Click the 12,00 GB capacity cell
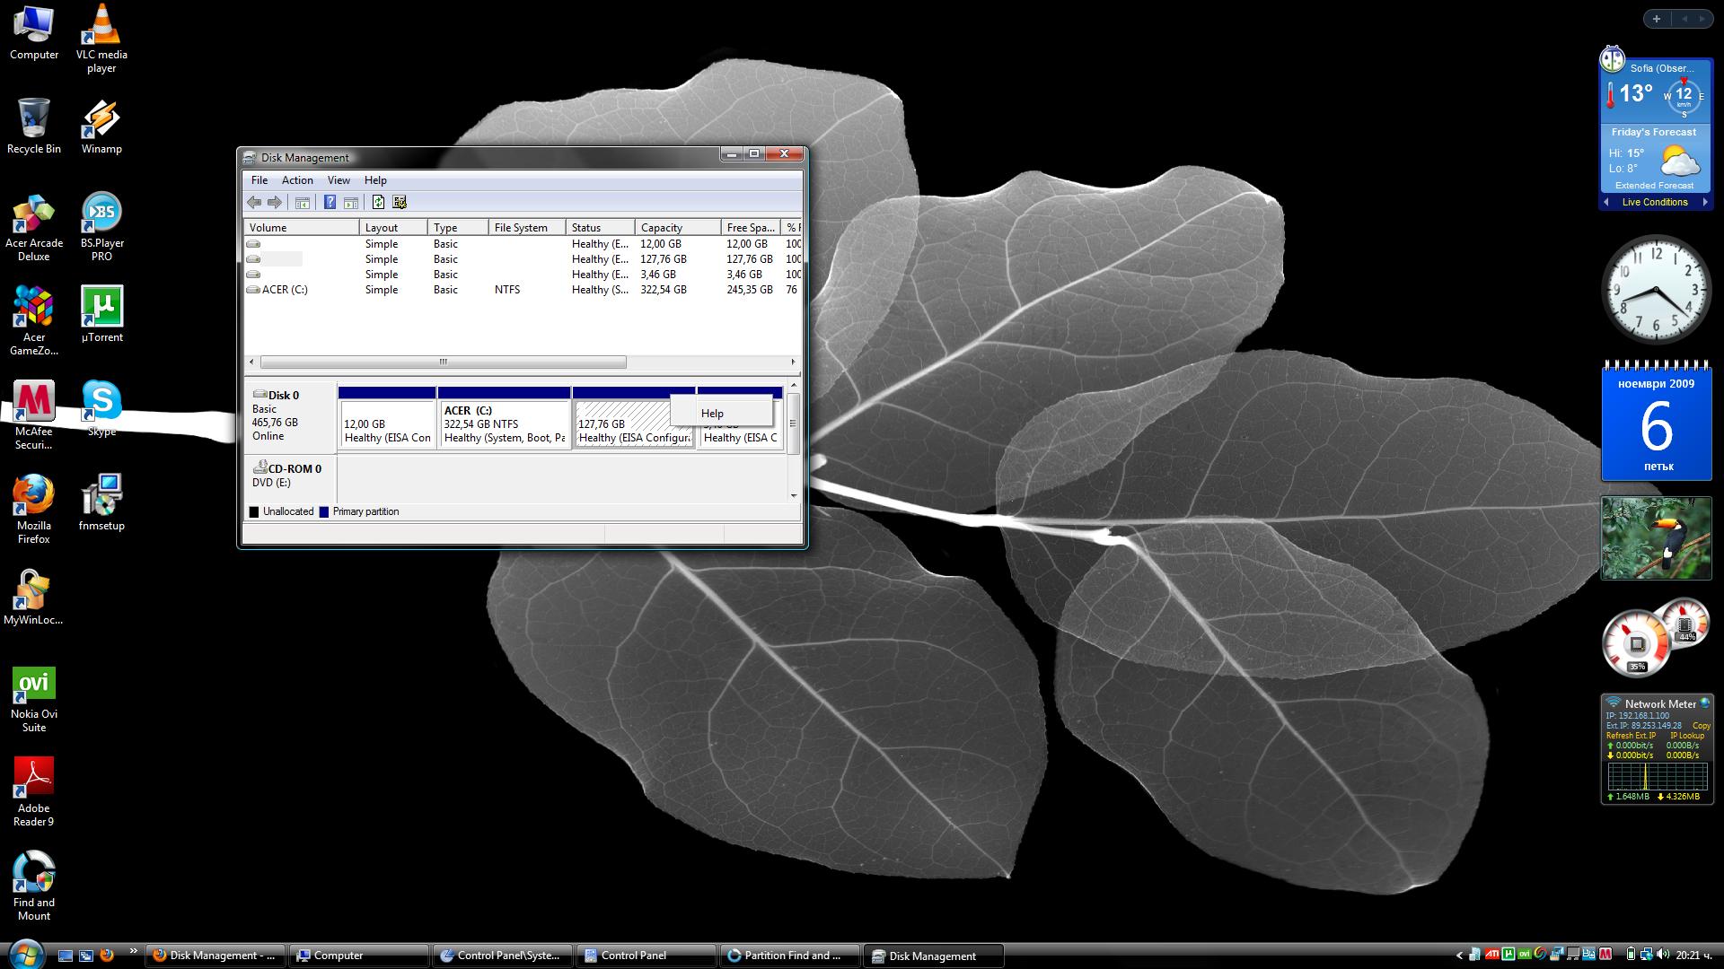Viewport: 1724px width, 969px height. pyautogui.click(x=661, y=244)
